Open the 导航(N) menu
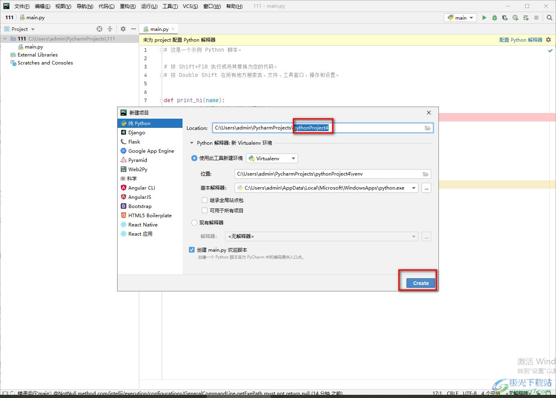This screenshot has width=556, height=398. pos(85,6)
